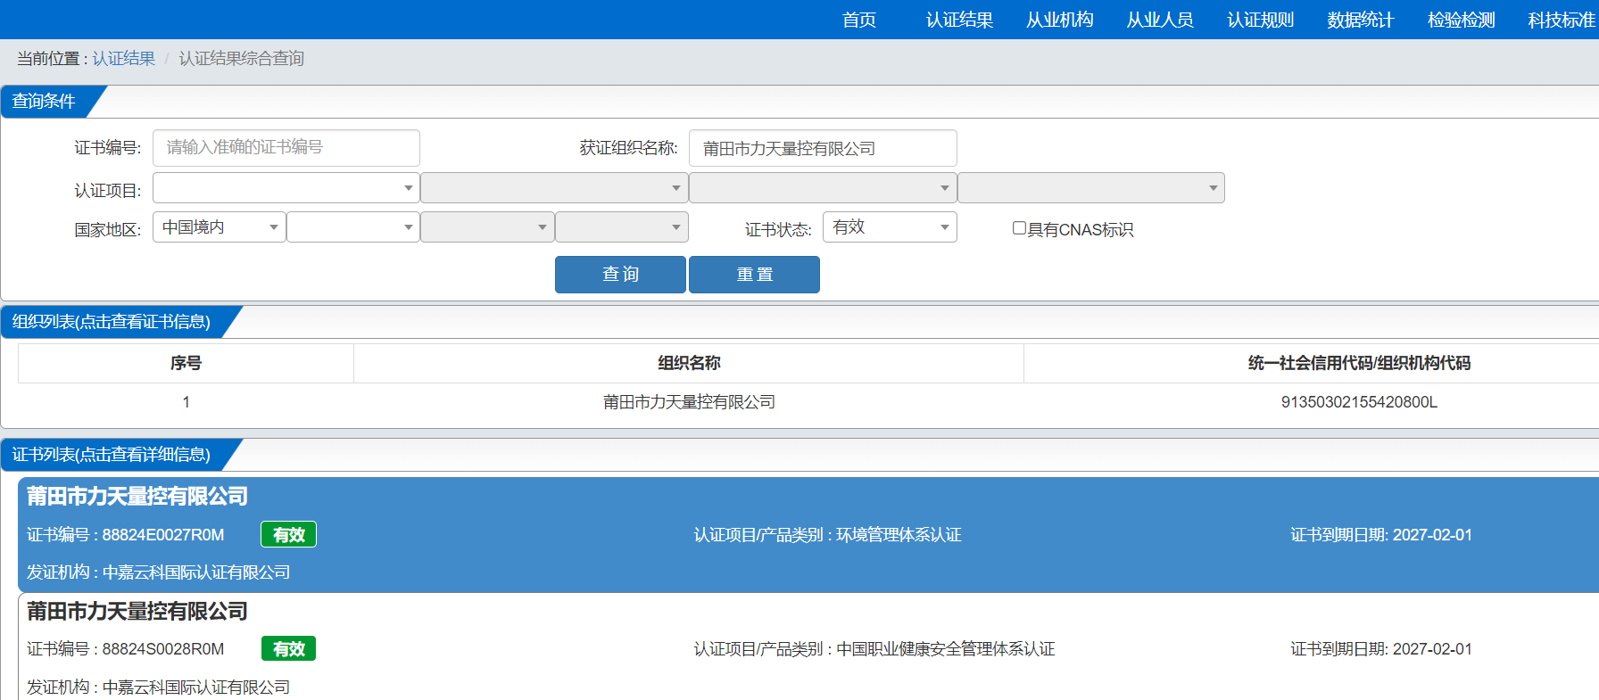Viewport: 1599px width, 700px height.
Task: Click the 序号 column header
Action: tap(186, 363)
